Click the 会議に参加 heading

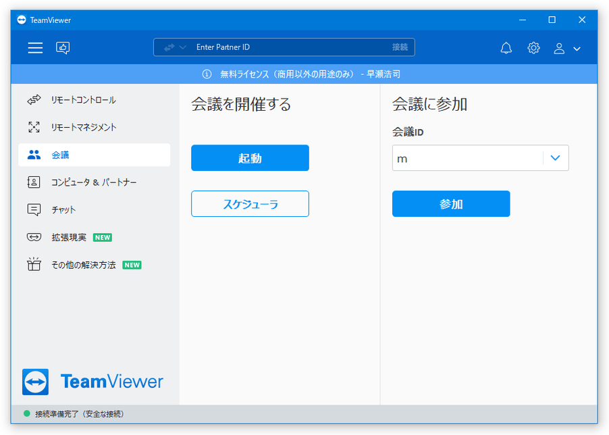tap(429, 105)
